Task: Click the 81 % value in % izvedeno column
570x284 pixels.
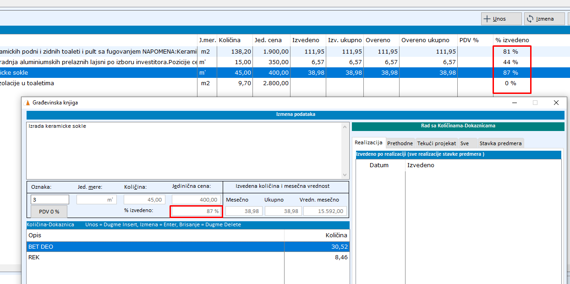Action: [510, 51]
